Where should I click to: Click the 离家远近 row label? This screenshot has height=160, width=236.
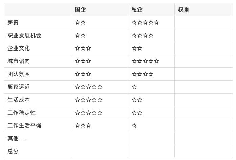coord(19,87)
